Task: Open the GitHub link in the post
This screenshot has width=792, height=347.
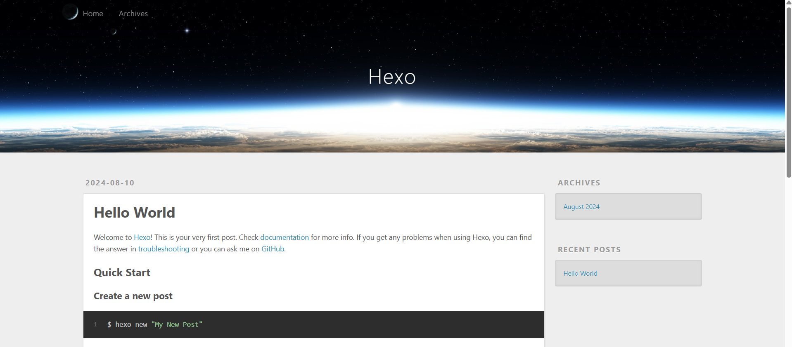Action: click(x=273, y=249)
